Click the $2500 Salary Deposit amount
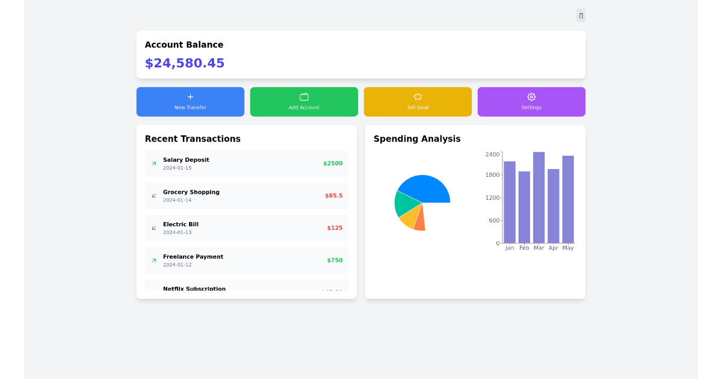The height and width of the screenshot is (379, 722). pos(333,164)
